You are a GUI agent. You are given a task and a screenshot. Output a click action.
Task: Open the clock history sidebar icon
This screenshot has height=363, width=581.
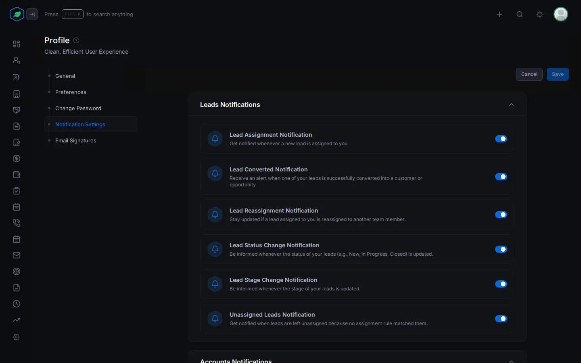(x=17, y=304)
